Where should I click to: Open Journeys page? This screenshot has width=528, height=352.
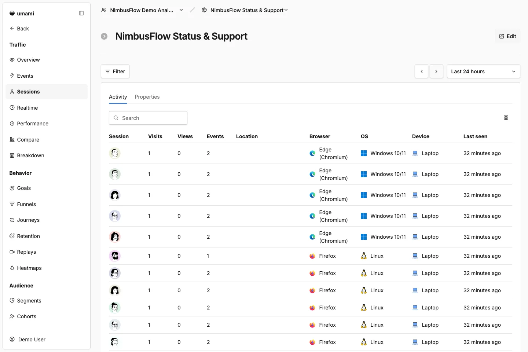[47, 220]
